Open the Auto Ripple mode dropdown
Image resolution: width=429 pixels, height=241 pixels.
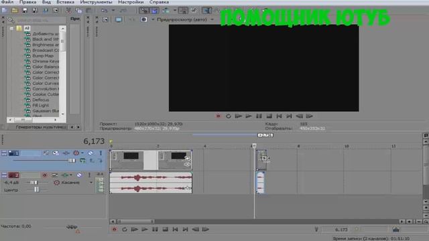(174, 11)
